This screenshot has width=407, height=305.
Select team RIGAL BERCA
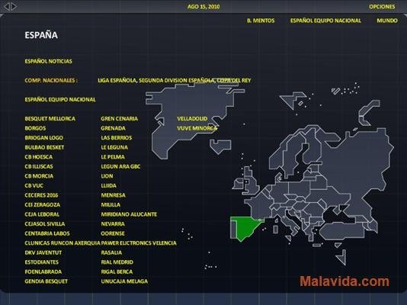(117, 271)
